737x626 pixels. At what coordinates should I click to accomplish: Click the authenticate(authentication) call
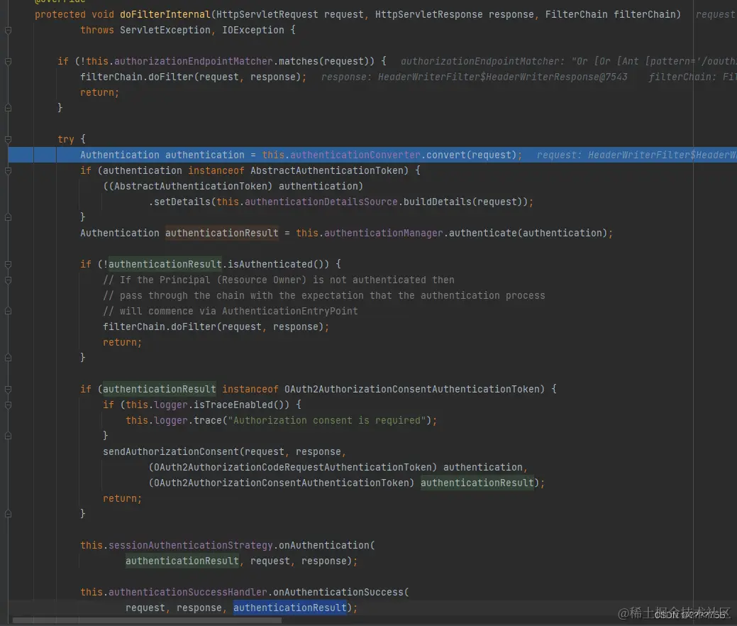tap(528, 233)
